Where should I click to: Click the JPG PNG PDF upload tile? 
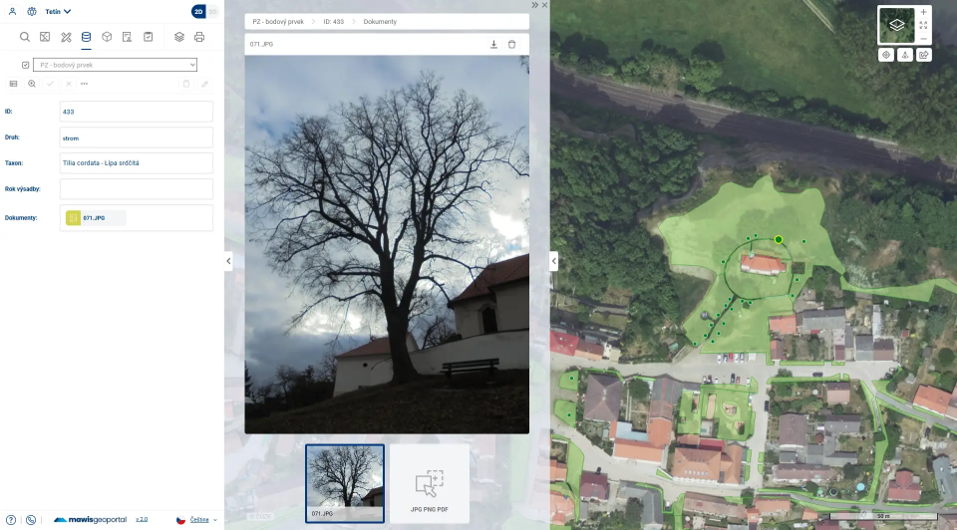click(430, 483)
